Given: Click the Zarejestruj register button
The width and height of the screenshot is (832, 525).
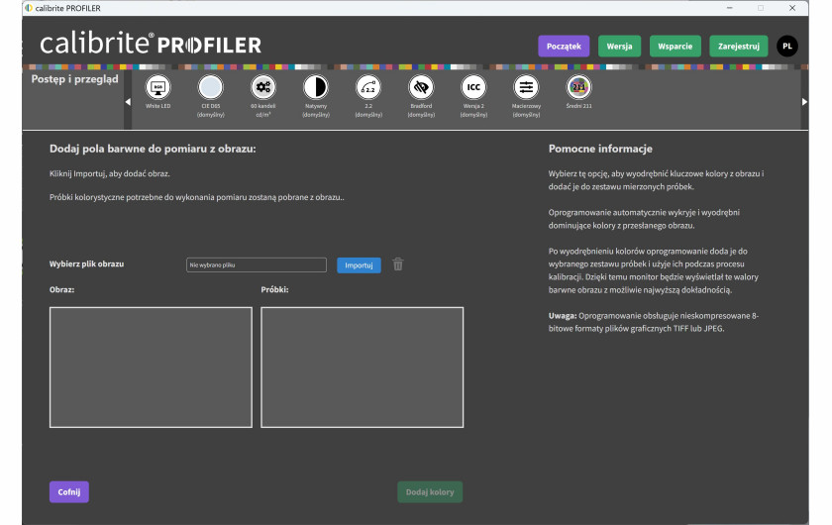Looking at the screenshot, I should click(739, 47).
